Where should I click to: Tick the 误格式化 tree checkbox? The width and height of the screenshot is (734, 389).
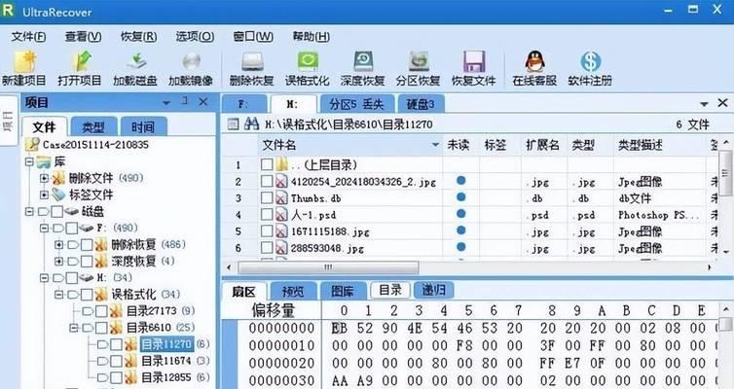click(x=87, y=294)
